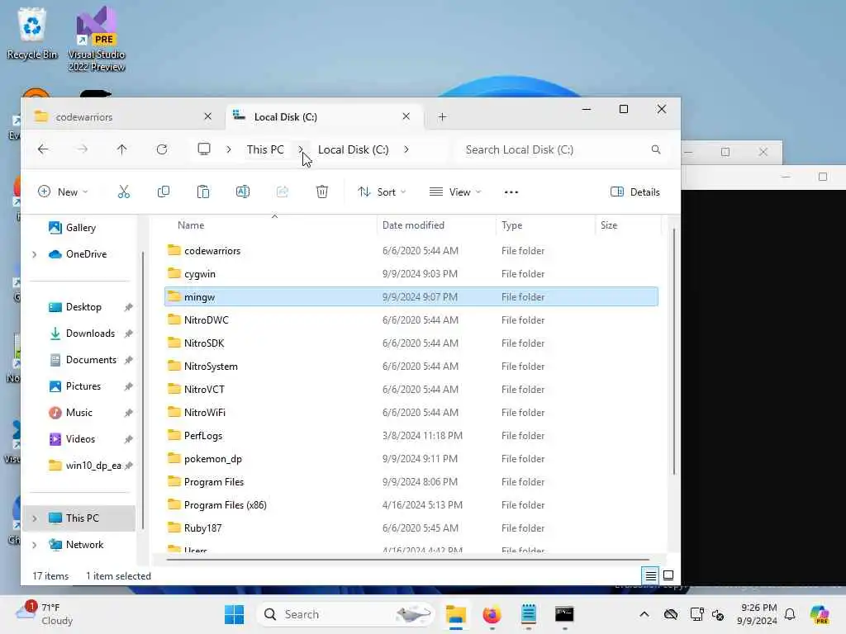This screenshot has width=846, height=634.
Task: Click chevron after the monitor icon
Action: coord(229,149)
